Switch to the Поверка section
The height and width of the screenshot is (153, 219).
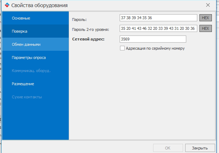(20, 31)
